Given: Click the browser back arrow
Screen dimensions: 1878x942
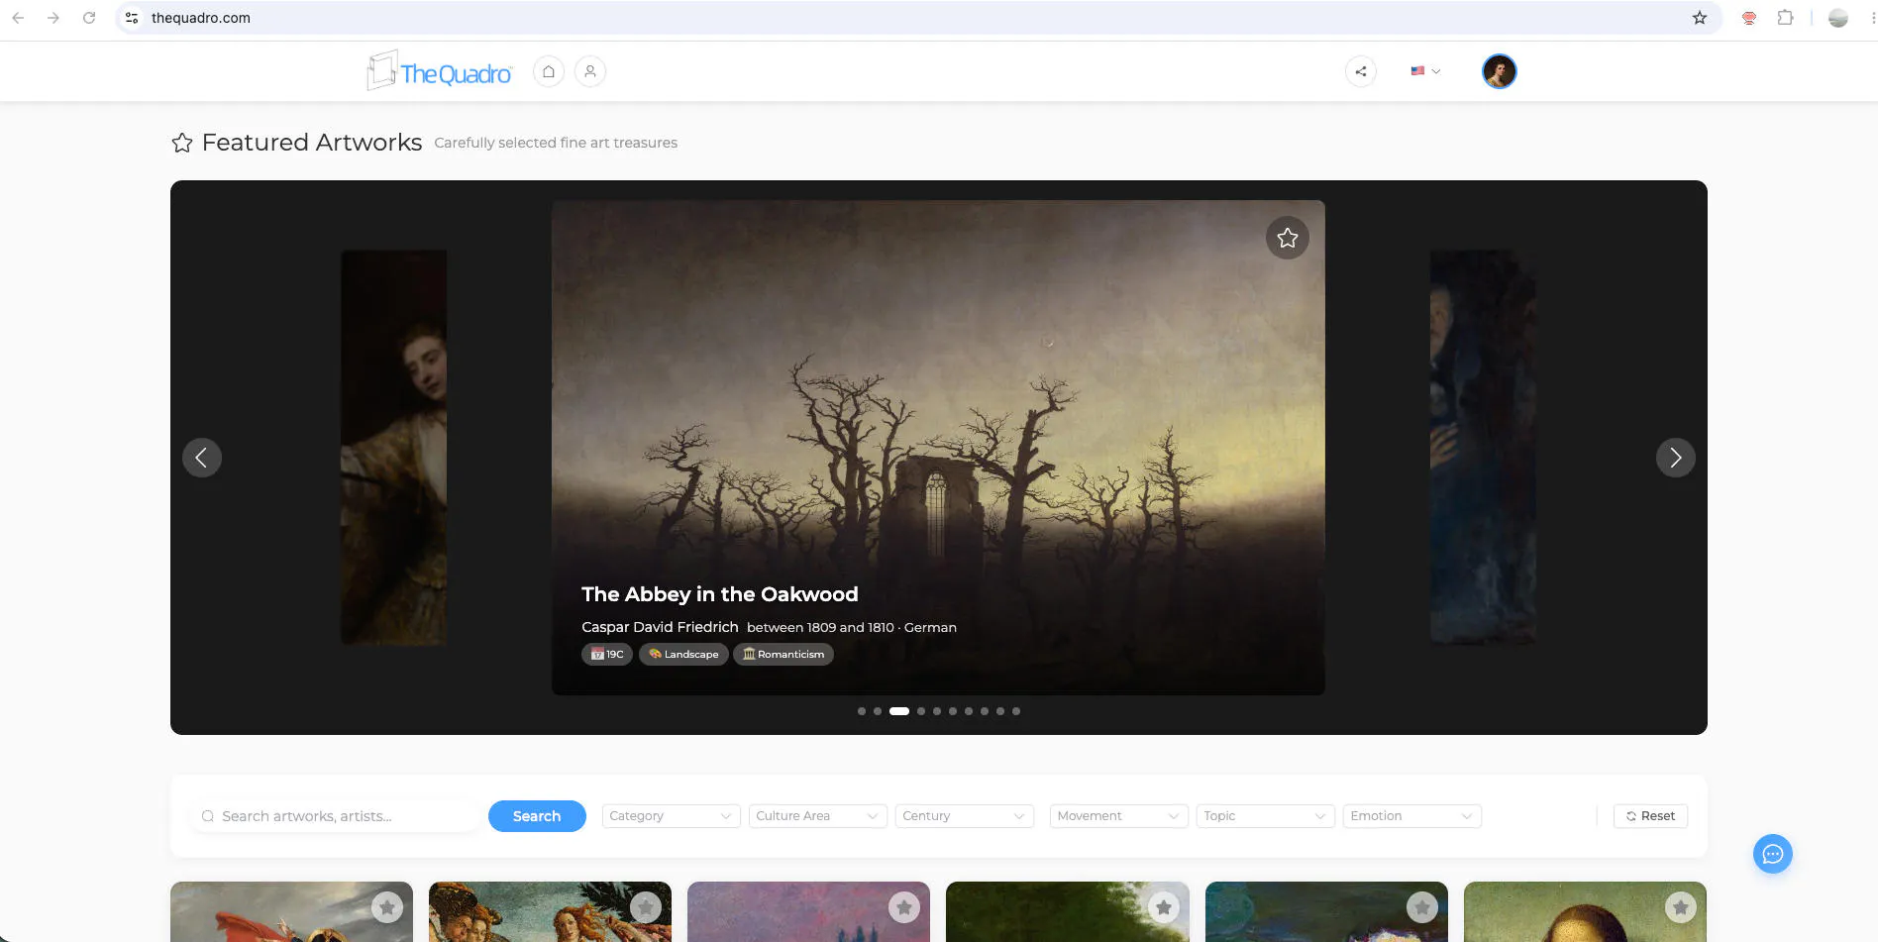Looking at the screenshot, I should (x=18, y=18).
